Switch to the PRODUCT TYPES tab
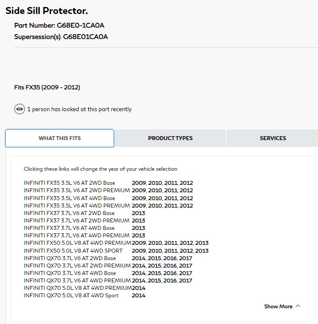Viewport: 318px width, 324px height. 170,138
